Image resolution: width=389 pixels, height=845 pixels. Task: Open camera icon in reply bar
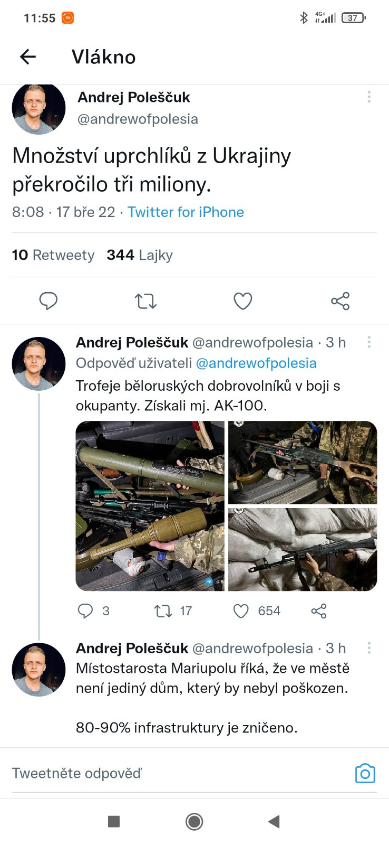tap(365, 773)
